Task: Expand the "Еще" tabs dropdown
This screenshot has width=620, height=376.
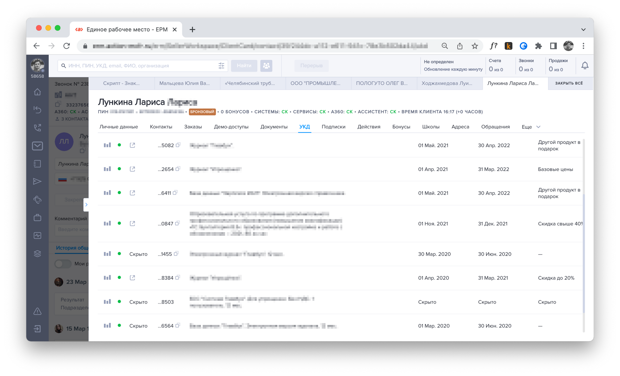Action: pos(531,127)
